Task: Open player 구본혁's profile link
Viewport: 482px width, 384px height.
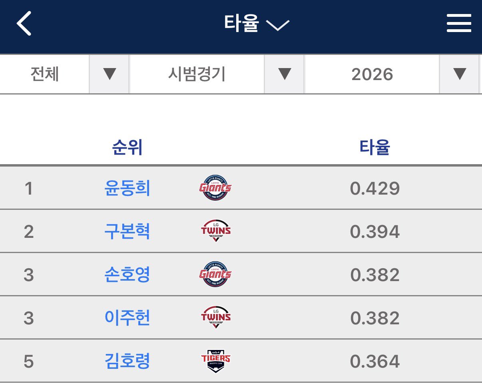Action: (127, 231)
